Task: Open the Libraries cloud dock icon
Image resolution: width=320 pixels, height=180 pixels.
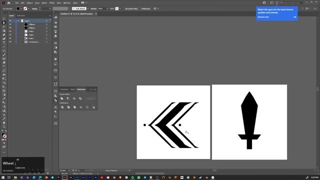Action: [55, 17]
